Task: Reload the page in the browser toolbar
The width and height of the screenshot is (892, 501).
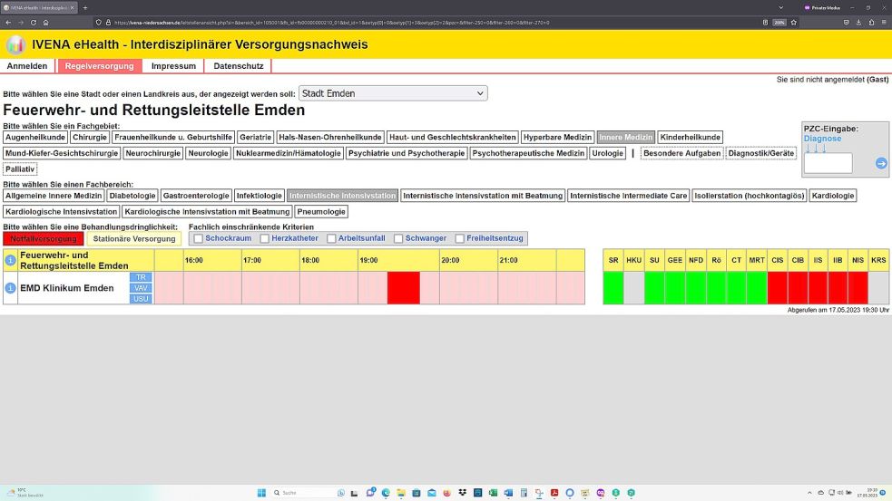Action: coord(33,23)
